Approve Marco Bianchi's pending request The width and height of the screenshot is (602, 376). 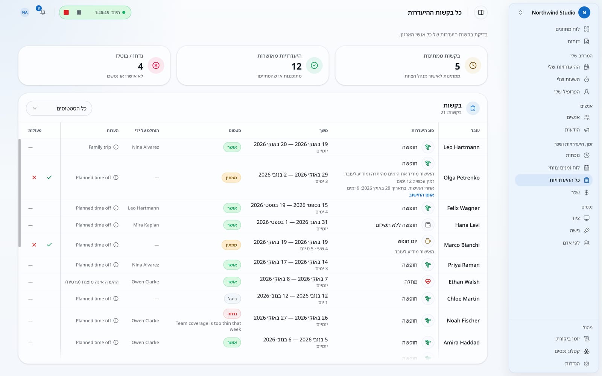[x=49, y=245]
